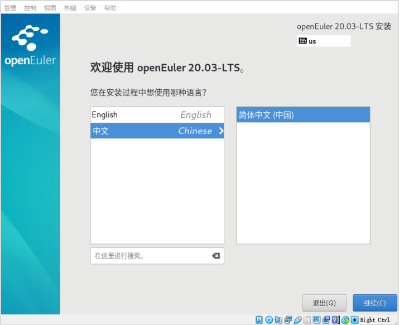Clear search with the backspace icon
399x325 pixels.
[216, 256]
